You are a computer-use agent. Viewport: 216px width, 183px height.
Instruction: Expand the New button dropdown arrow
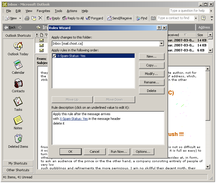point(20,18)
